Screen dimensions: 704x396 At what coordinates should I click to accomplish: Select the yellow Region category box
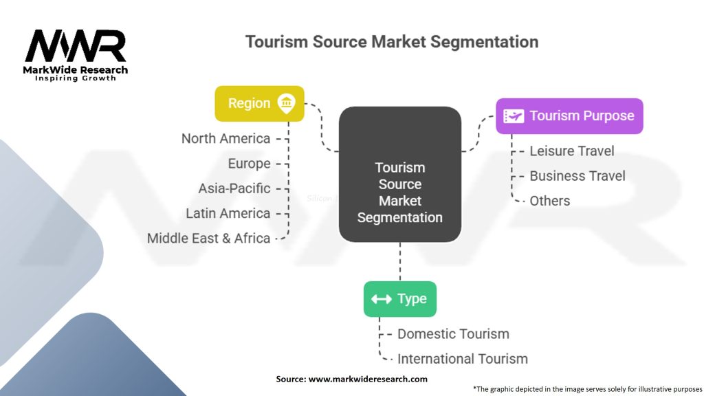point(259,103)
